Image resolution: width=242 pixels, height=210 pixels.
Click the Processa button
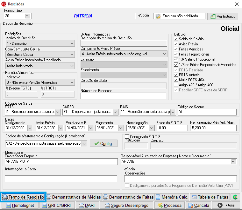(x=169, y=205)
